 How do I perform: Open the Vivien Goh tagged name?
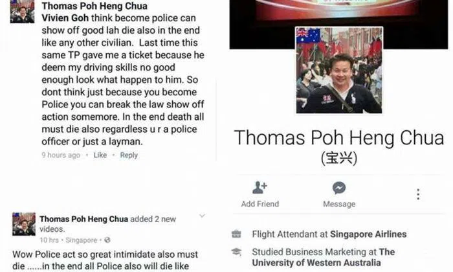point(65,18)
